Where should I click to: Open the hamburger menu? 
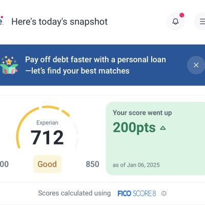pos(201,22)
